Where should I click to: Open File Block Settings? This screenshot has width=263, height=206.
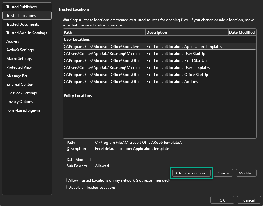(x=21, y=93)
